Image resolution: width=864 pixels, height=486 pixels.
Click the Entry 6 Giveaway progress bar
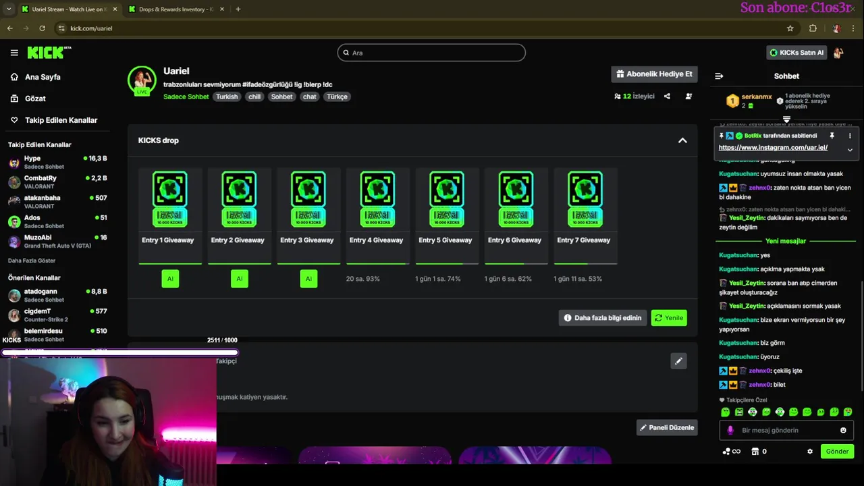click(516, 263)
